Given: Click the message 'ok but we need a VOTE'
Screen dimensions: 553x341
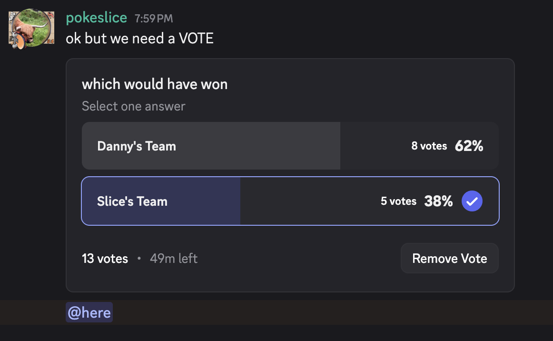Looking at the screenshot, I should point(139,38).
